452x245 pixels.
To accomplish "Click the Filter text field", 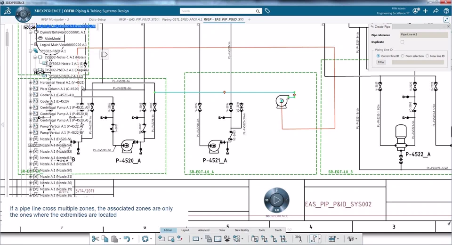I will tap(418, 62).
